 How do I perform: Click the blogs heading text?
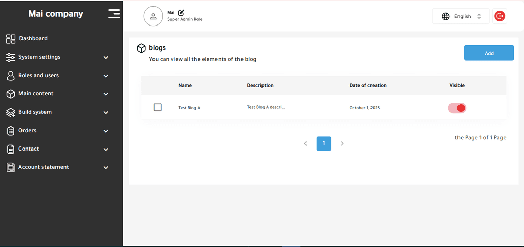tap(158, 47)
